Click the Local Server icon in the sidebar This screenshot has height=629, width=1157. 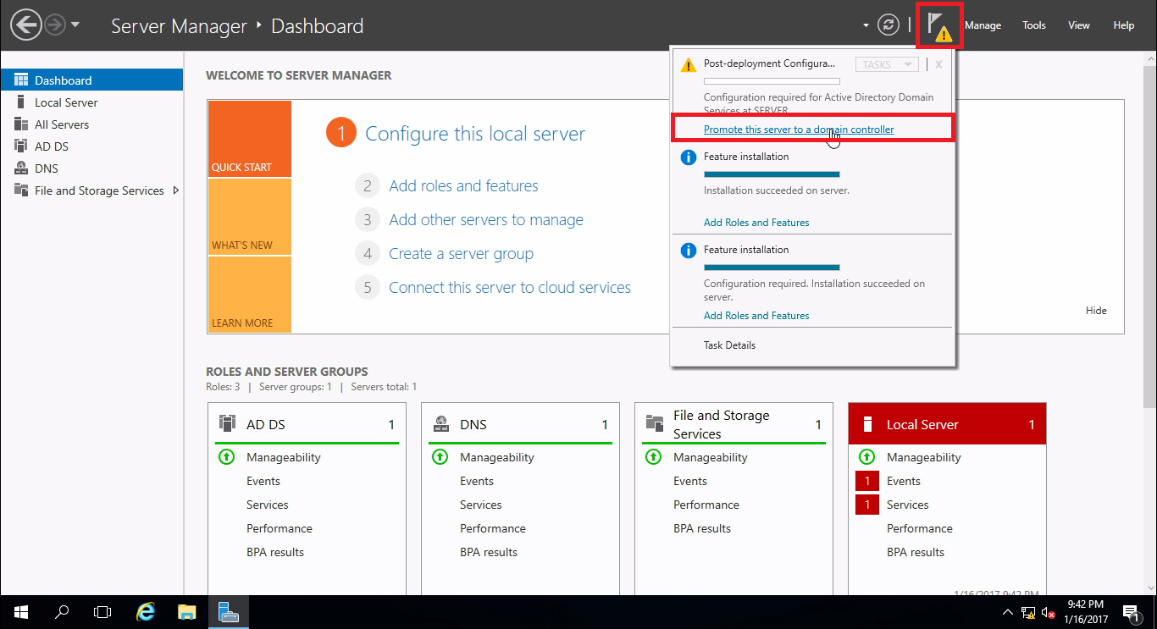[20, 102]
